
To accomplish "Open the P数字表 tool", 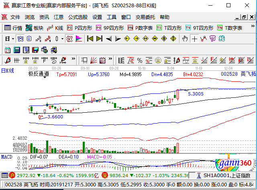I will click(140, 28).
